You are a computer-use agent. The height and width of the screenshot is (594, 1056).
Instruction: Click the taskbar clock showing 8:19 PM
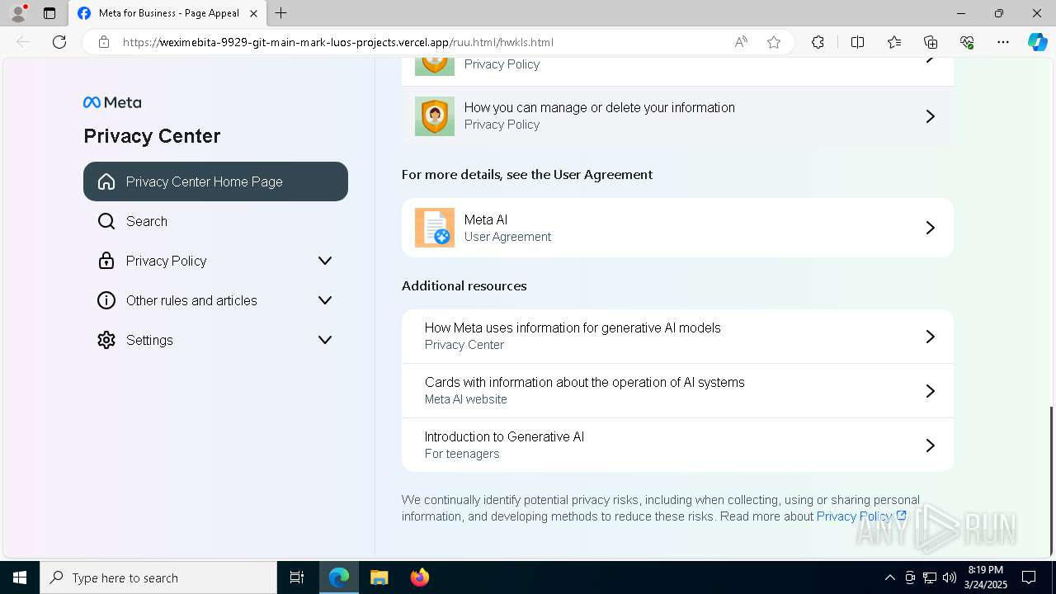coord(986,577)
